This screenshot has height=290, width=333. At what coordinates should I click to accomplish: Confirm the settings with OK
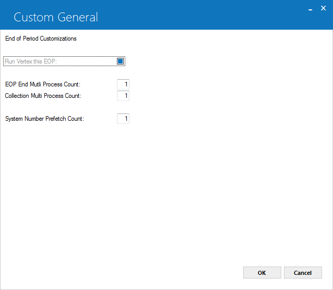coord(262,273)
